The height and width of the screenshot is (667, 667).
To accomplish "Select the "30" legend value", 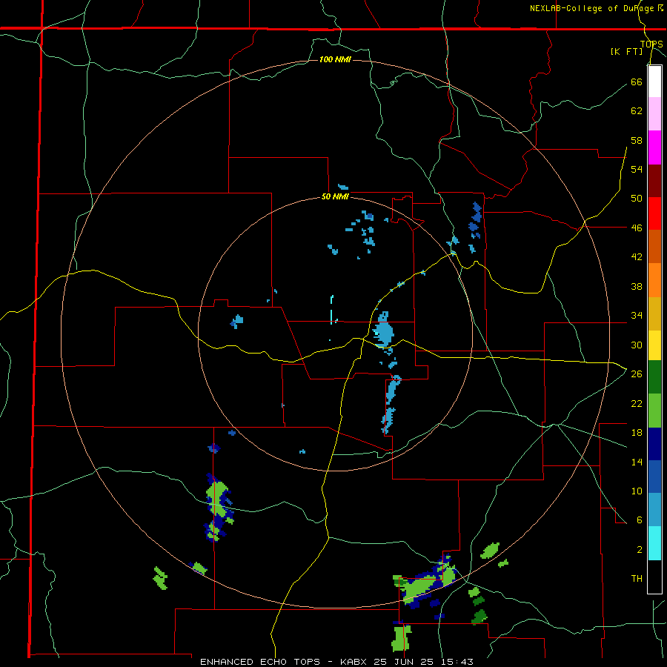I will (637, 345).
